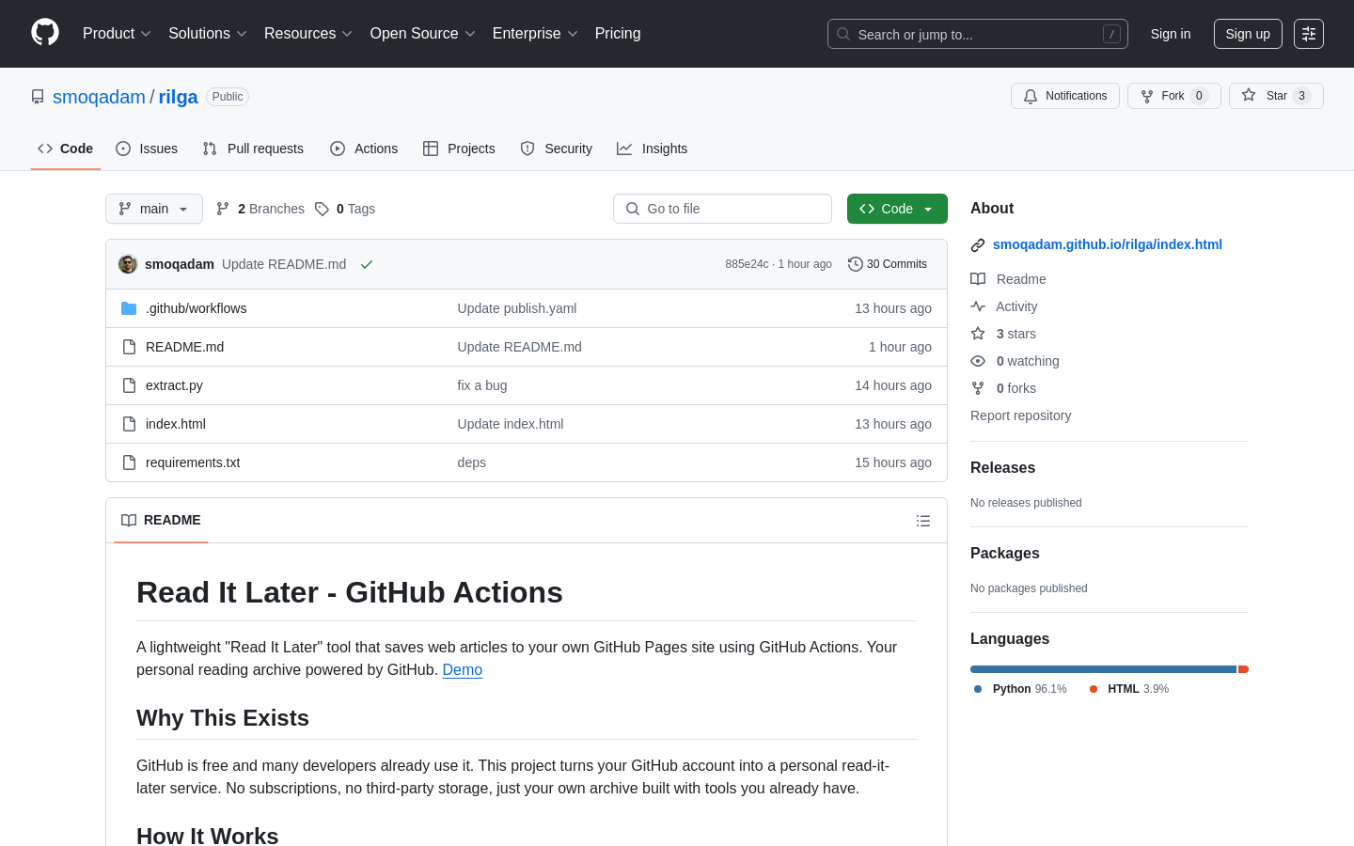Open the rilga repository link
This screenshot has width=1354, height=846.
[x=178, y=97]
